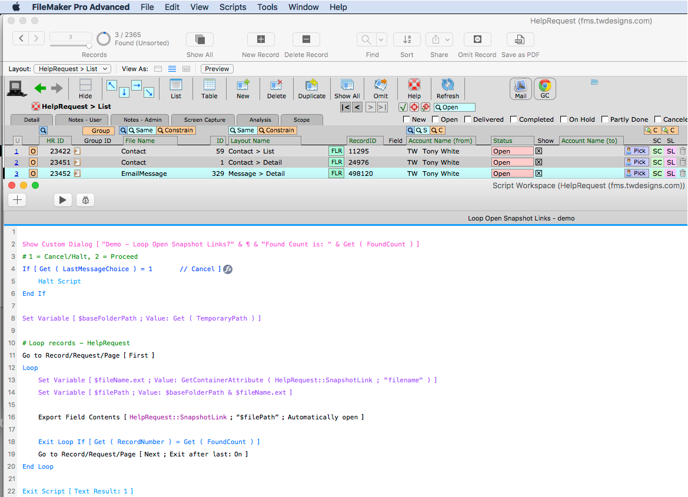688x497 pixels.
Task: Click the Sort icon in toolbar
Action: 407,39
